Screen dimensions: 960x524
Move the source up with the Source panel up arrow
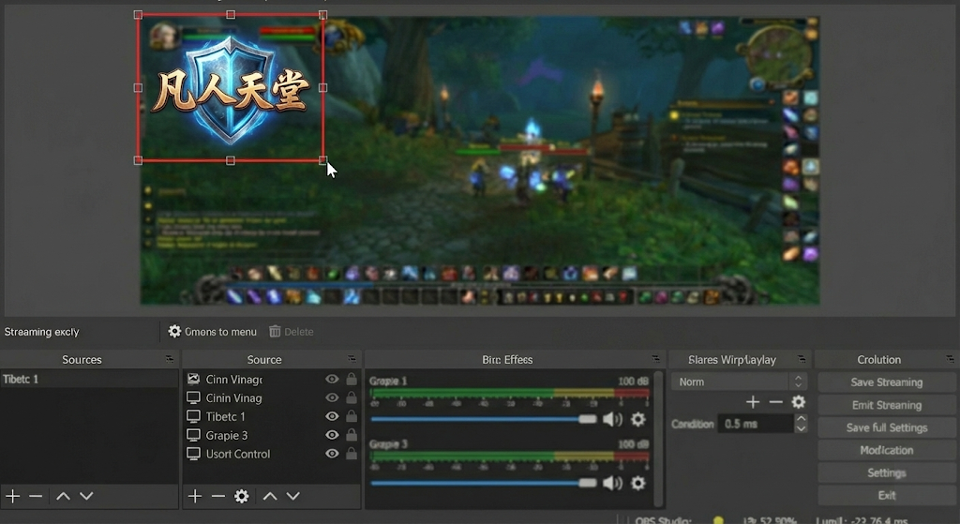click(x=270, y=496)
